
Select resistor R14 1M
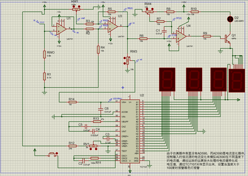73,102
